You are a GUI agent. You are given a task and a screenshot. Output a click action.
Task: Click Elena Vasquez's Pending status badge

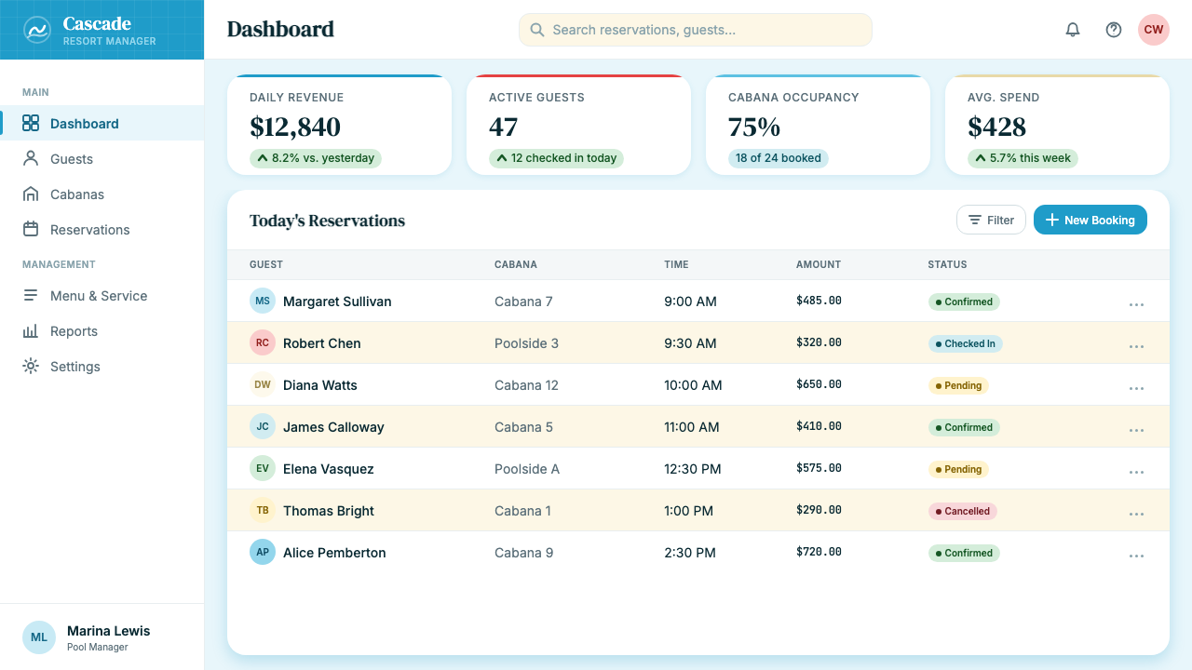pyautogui.click(x=958, y=469)
